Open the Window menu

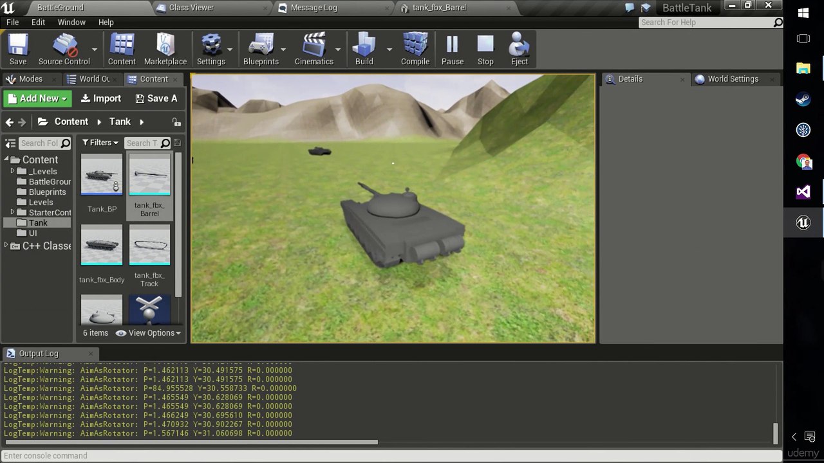click(71, 22)
